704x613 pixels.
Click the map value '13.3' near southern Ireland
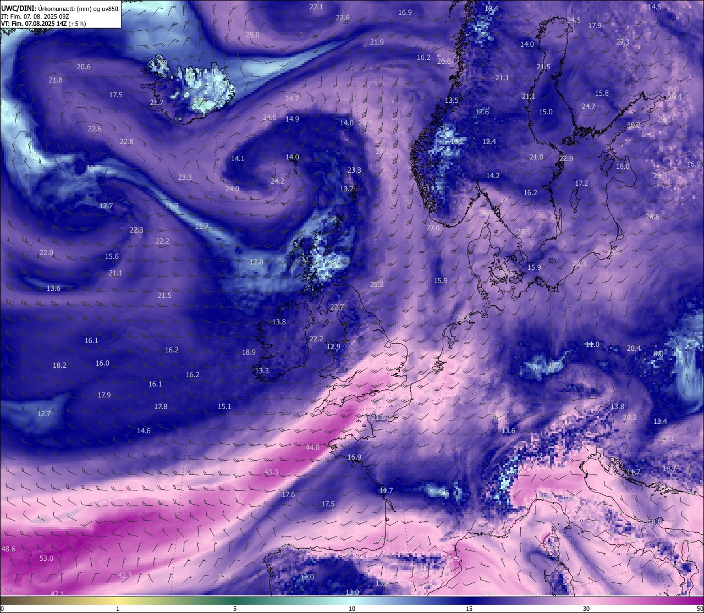click(x=262, y=371)
